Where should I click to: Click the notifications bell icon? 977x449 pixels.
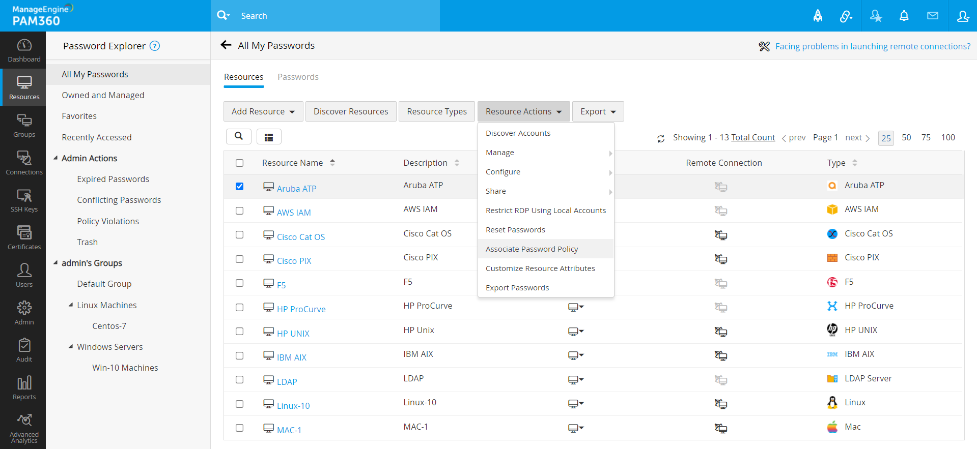pos(904,16)
